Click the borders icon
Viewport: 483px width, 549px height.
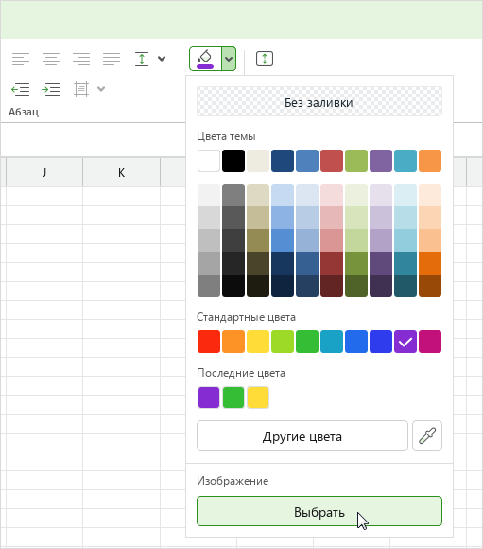point(81,89)
